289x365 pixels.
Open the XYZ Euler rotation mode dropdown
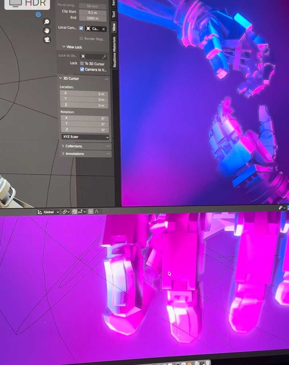[85, 137]
